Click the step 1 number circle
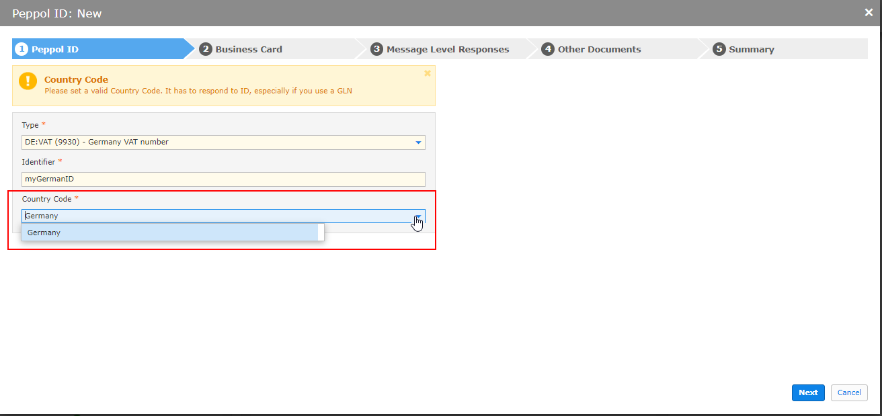Screen dimensions: 882x416 (22, 49)
